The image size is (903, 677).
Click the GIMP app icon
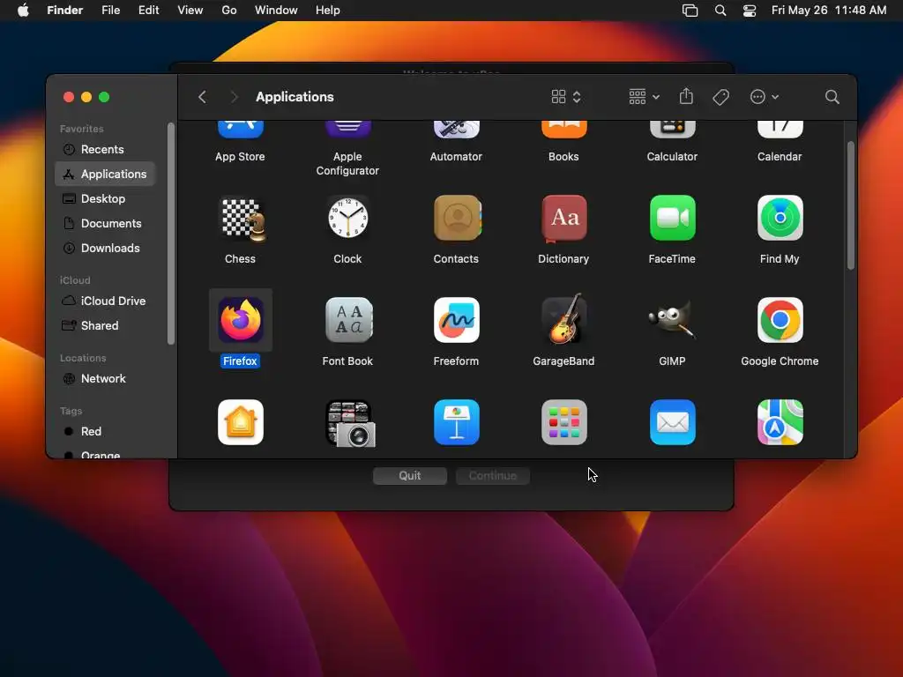[672, 320]
